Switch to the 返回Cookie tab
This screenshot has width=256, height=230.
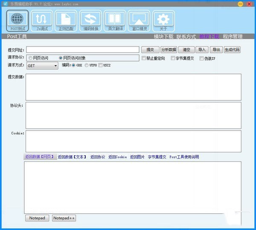pos(117,157)
